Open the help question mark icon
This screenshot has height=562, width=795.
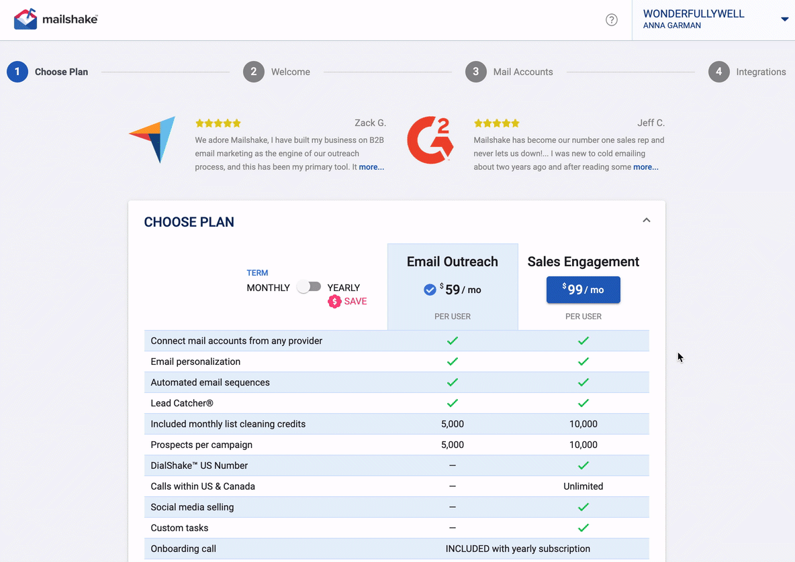point(612,19)
